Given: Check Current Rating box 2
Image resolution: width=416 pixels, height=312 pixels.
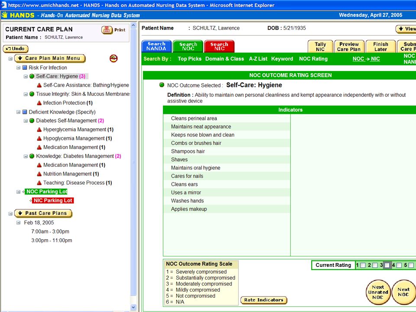Looking at the screenshot, I should tap(375, 265).
